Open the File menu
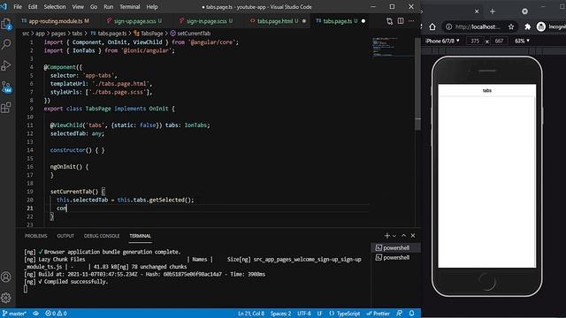566x318 pixels. [18, 7]
